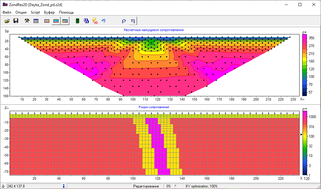This screenshot has width=321, height=189.
Task: Click the 57 label on the ρa scale
Action: click(x=310, y=92)
